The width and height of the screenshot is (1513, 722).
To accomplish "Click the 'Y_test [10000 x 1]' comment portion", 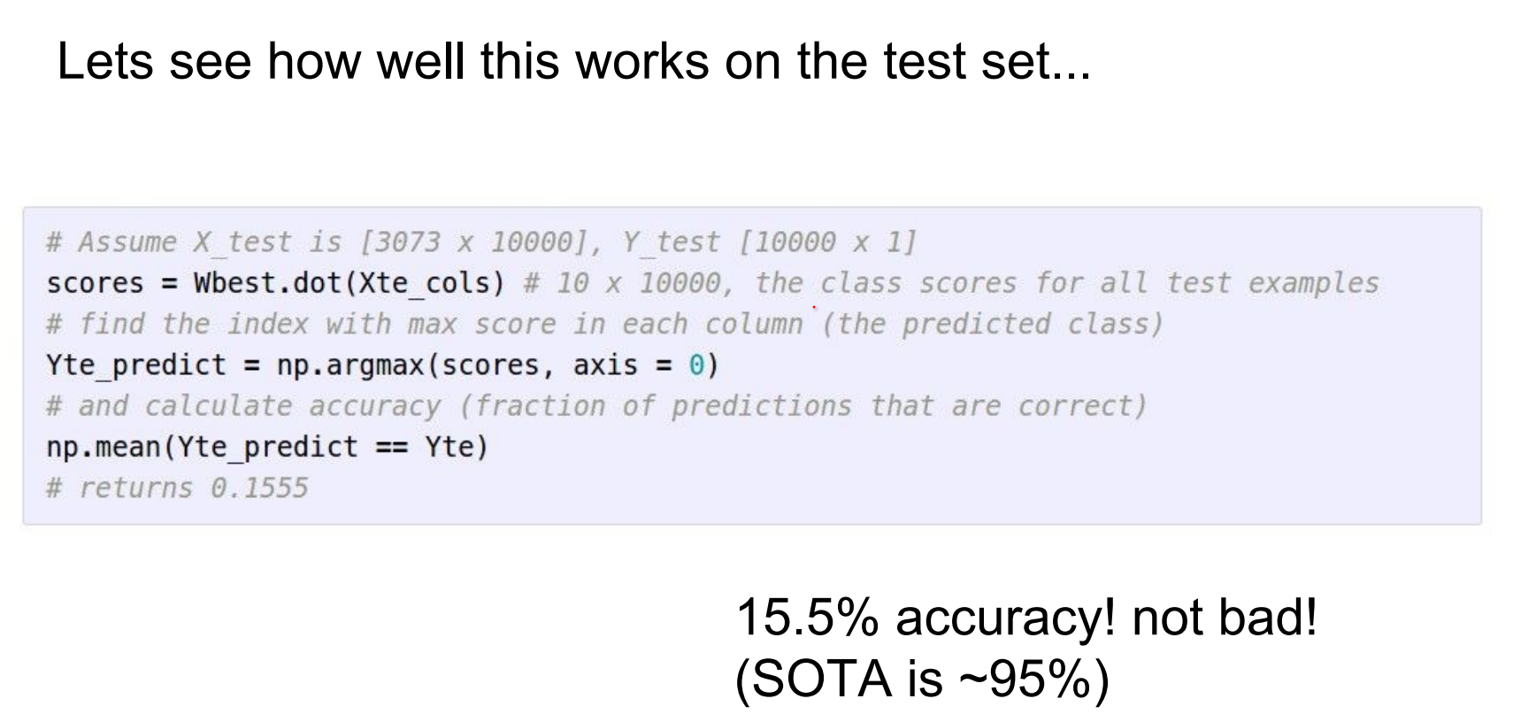I will pos(768,242).
